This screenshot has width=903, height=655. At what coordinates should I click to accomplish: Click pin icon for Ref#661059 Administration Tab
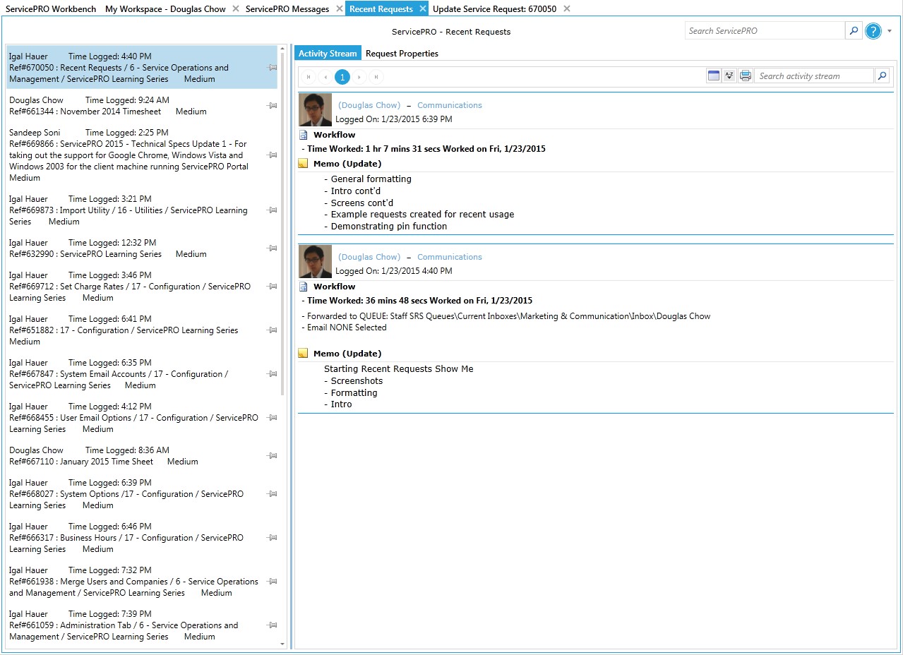coord(273,625)
